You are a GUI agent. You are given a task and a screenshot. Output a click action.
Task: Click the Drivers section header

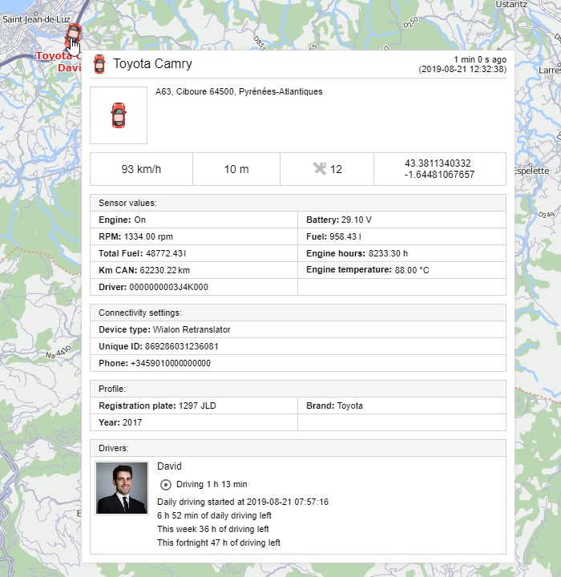[x=298, y=448]
